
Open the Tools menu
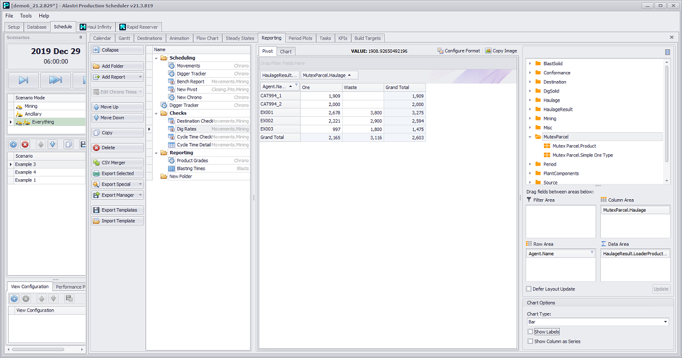pyautogui.click(x=26, y=16)
